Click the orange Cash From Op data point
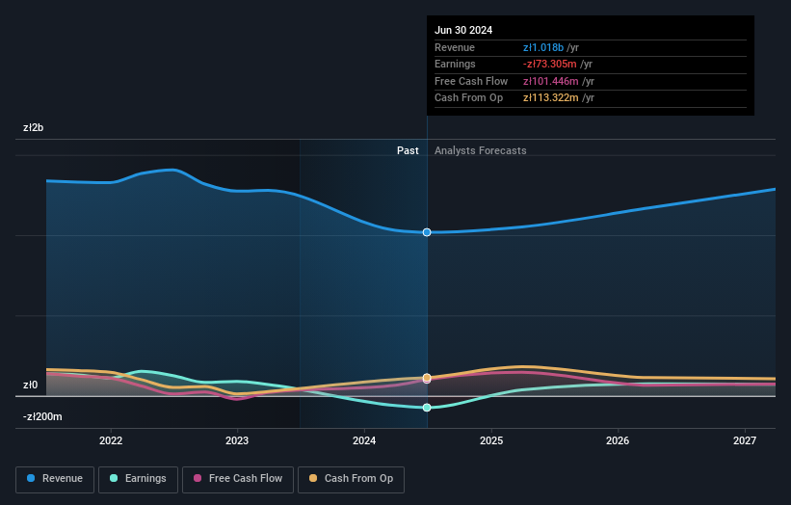This screenshot has width=791, height=505. point(427,378)
